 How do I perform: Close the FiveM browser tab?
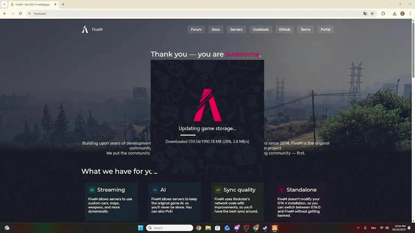pyautogui.click(x=55, y=5)
